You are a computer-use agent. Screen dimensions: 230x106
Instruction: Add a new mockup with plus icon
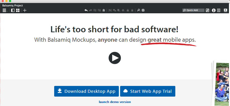[x=25, y=10]
